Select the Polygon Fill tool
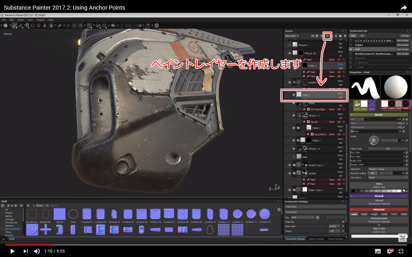The height and width of the screenshot is (257, 412). pyautogui.click(x=33, y=25)
